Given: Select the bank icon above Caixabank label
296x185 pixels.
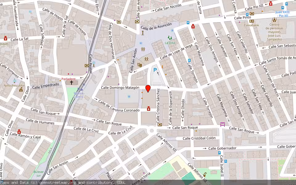Looking at the screenshot, I should point(251,21).
